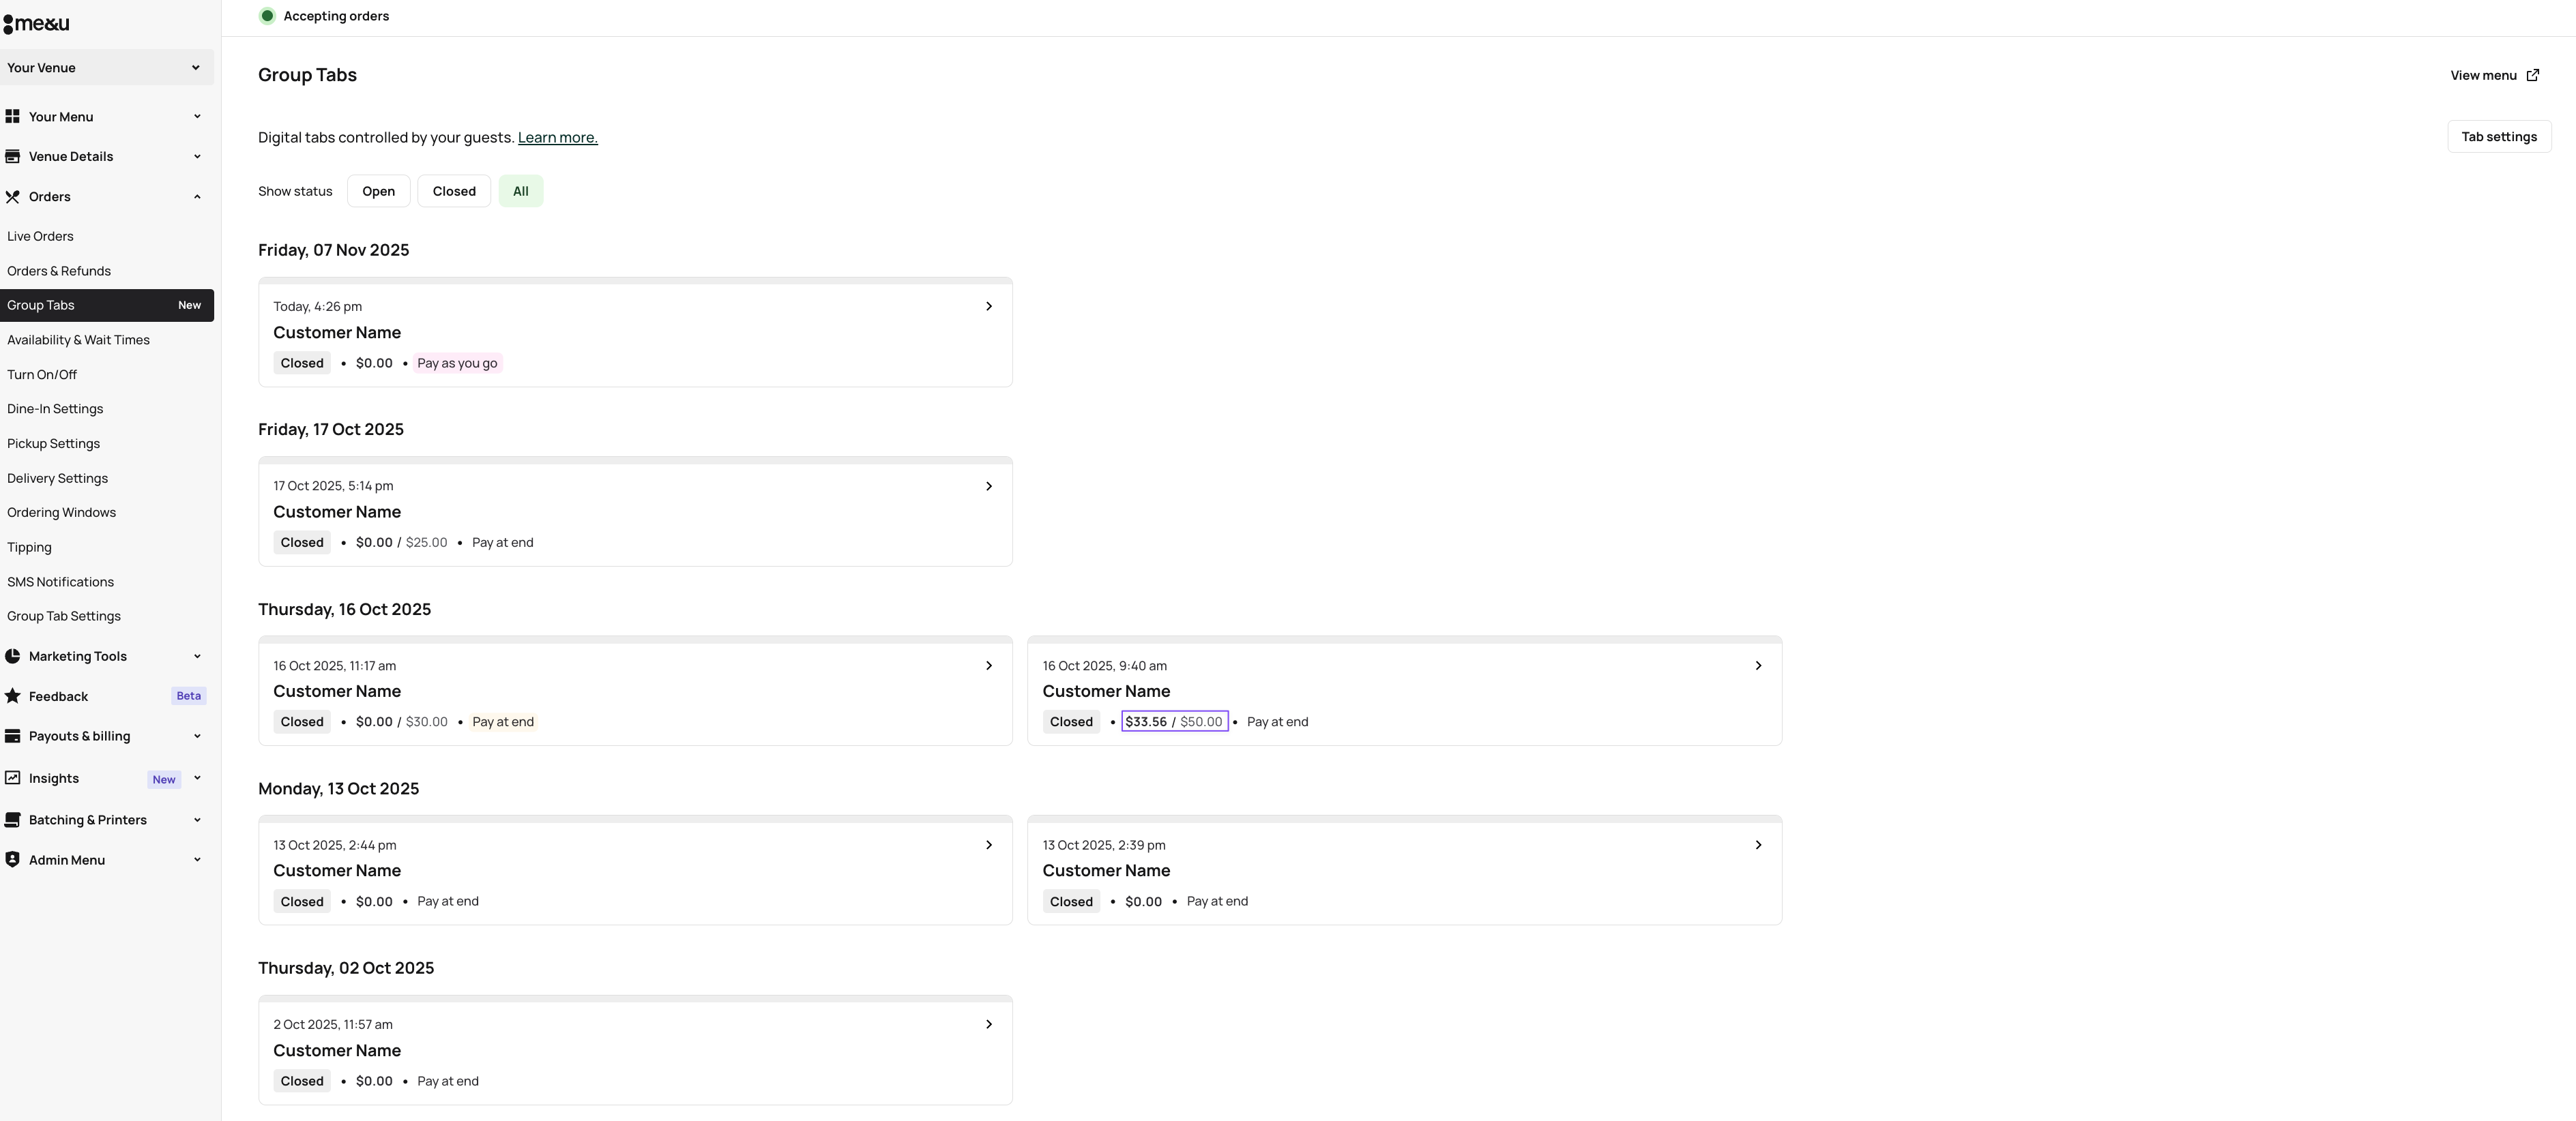Screen dimensions: 2576x1121
Task: Click the Your Menu grid icon
Action: point(13,117)
